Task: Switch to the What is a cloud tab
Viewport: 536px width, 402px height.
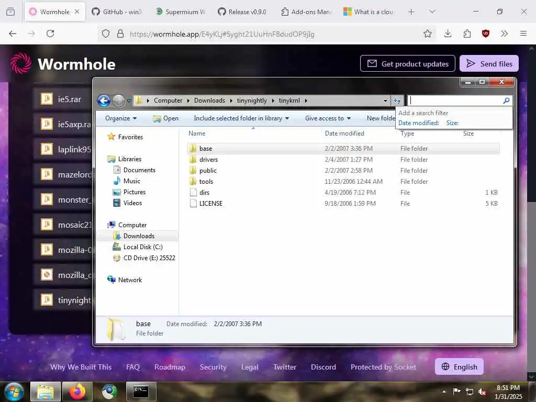Action: [x=368, y=12]
